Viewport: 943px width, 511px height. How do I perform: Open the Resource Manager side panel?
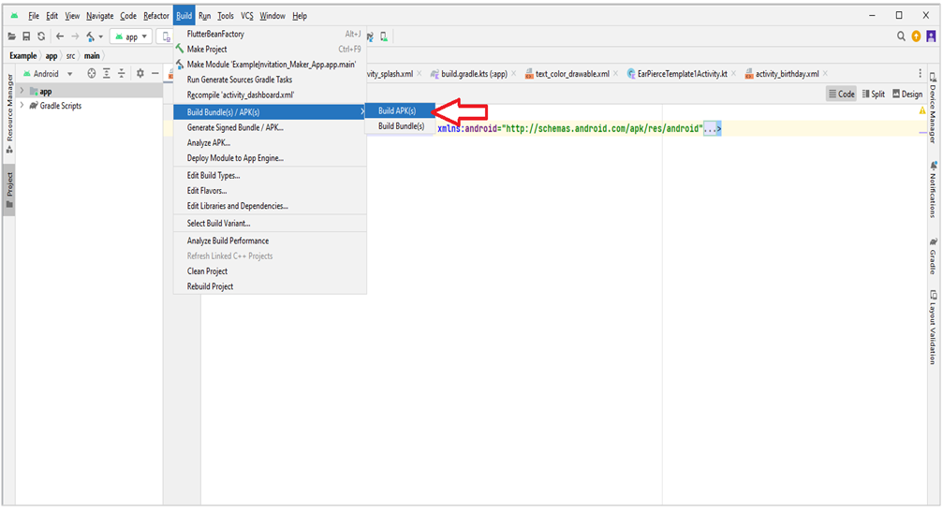click(x=9, y=113)
